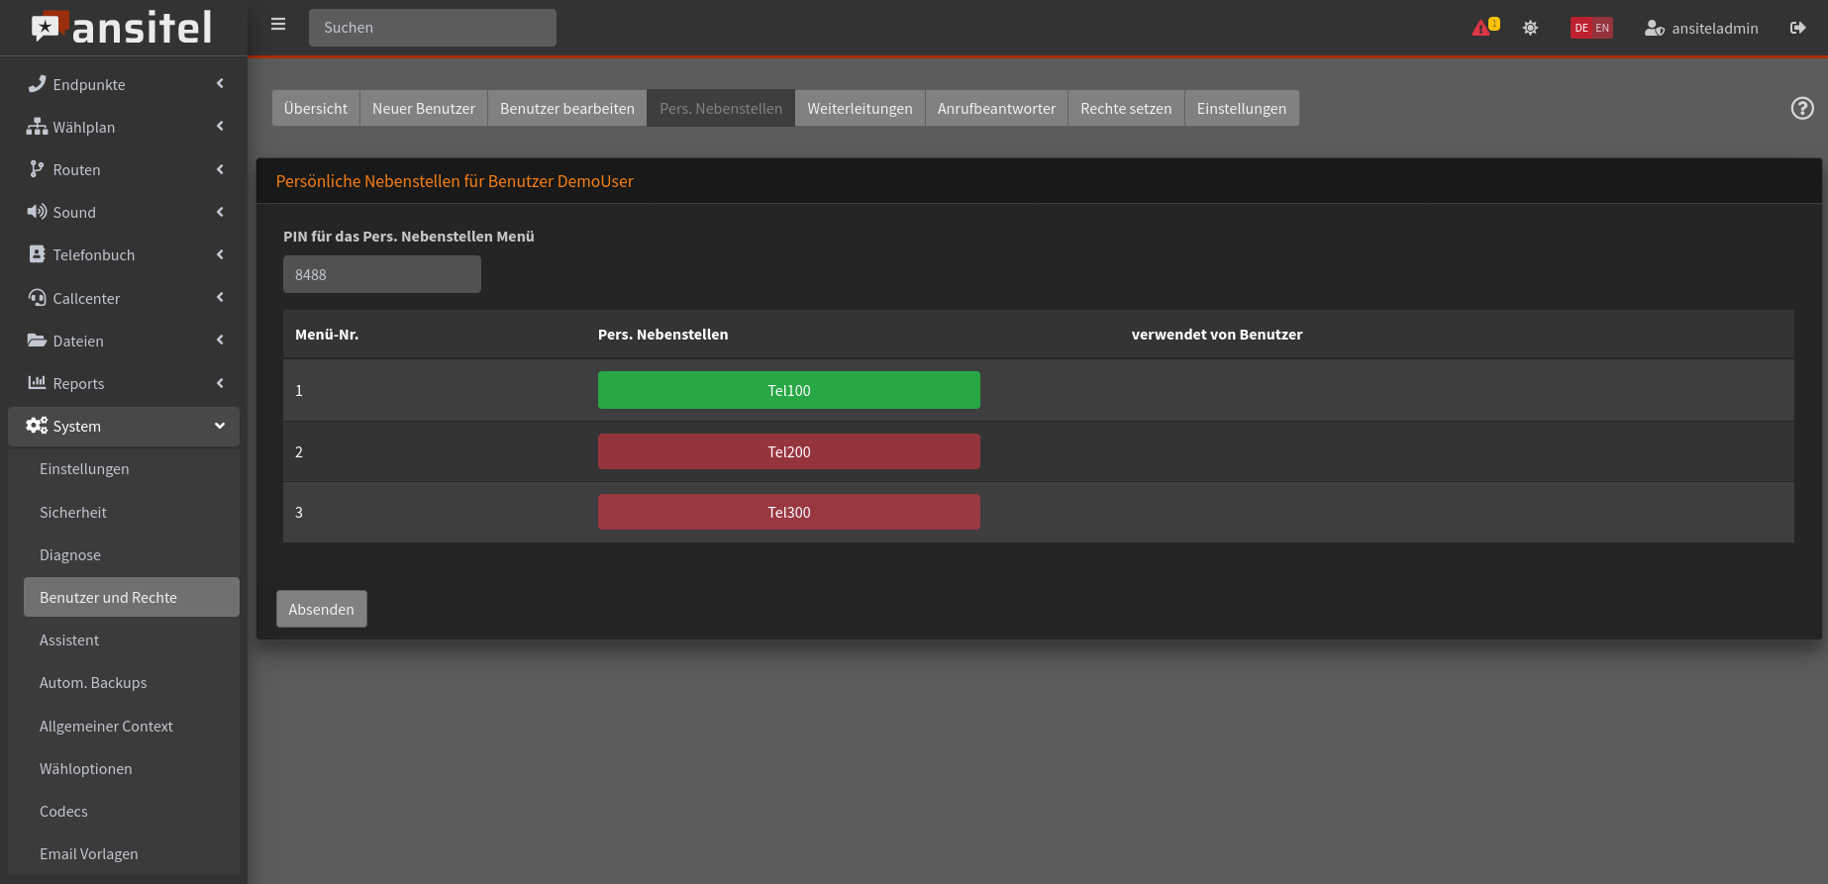
Task: Expand the Reports sidebar section
Action: coord(124,384)
